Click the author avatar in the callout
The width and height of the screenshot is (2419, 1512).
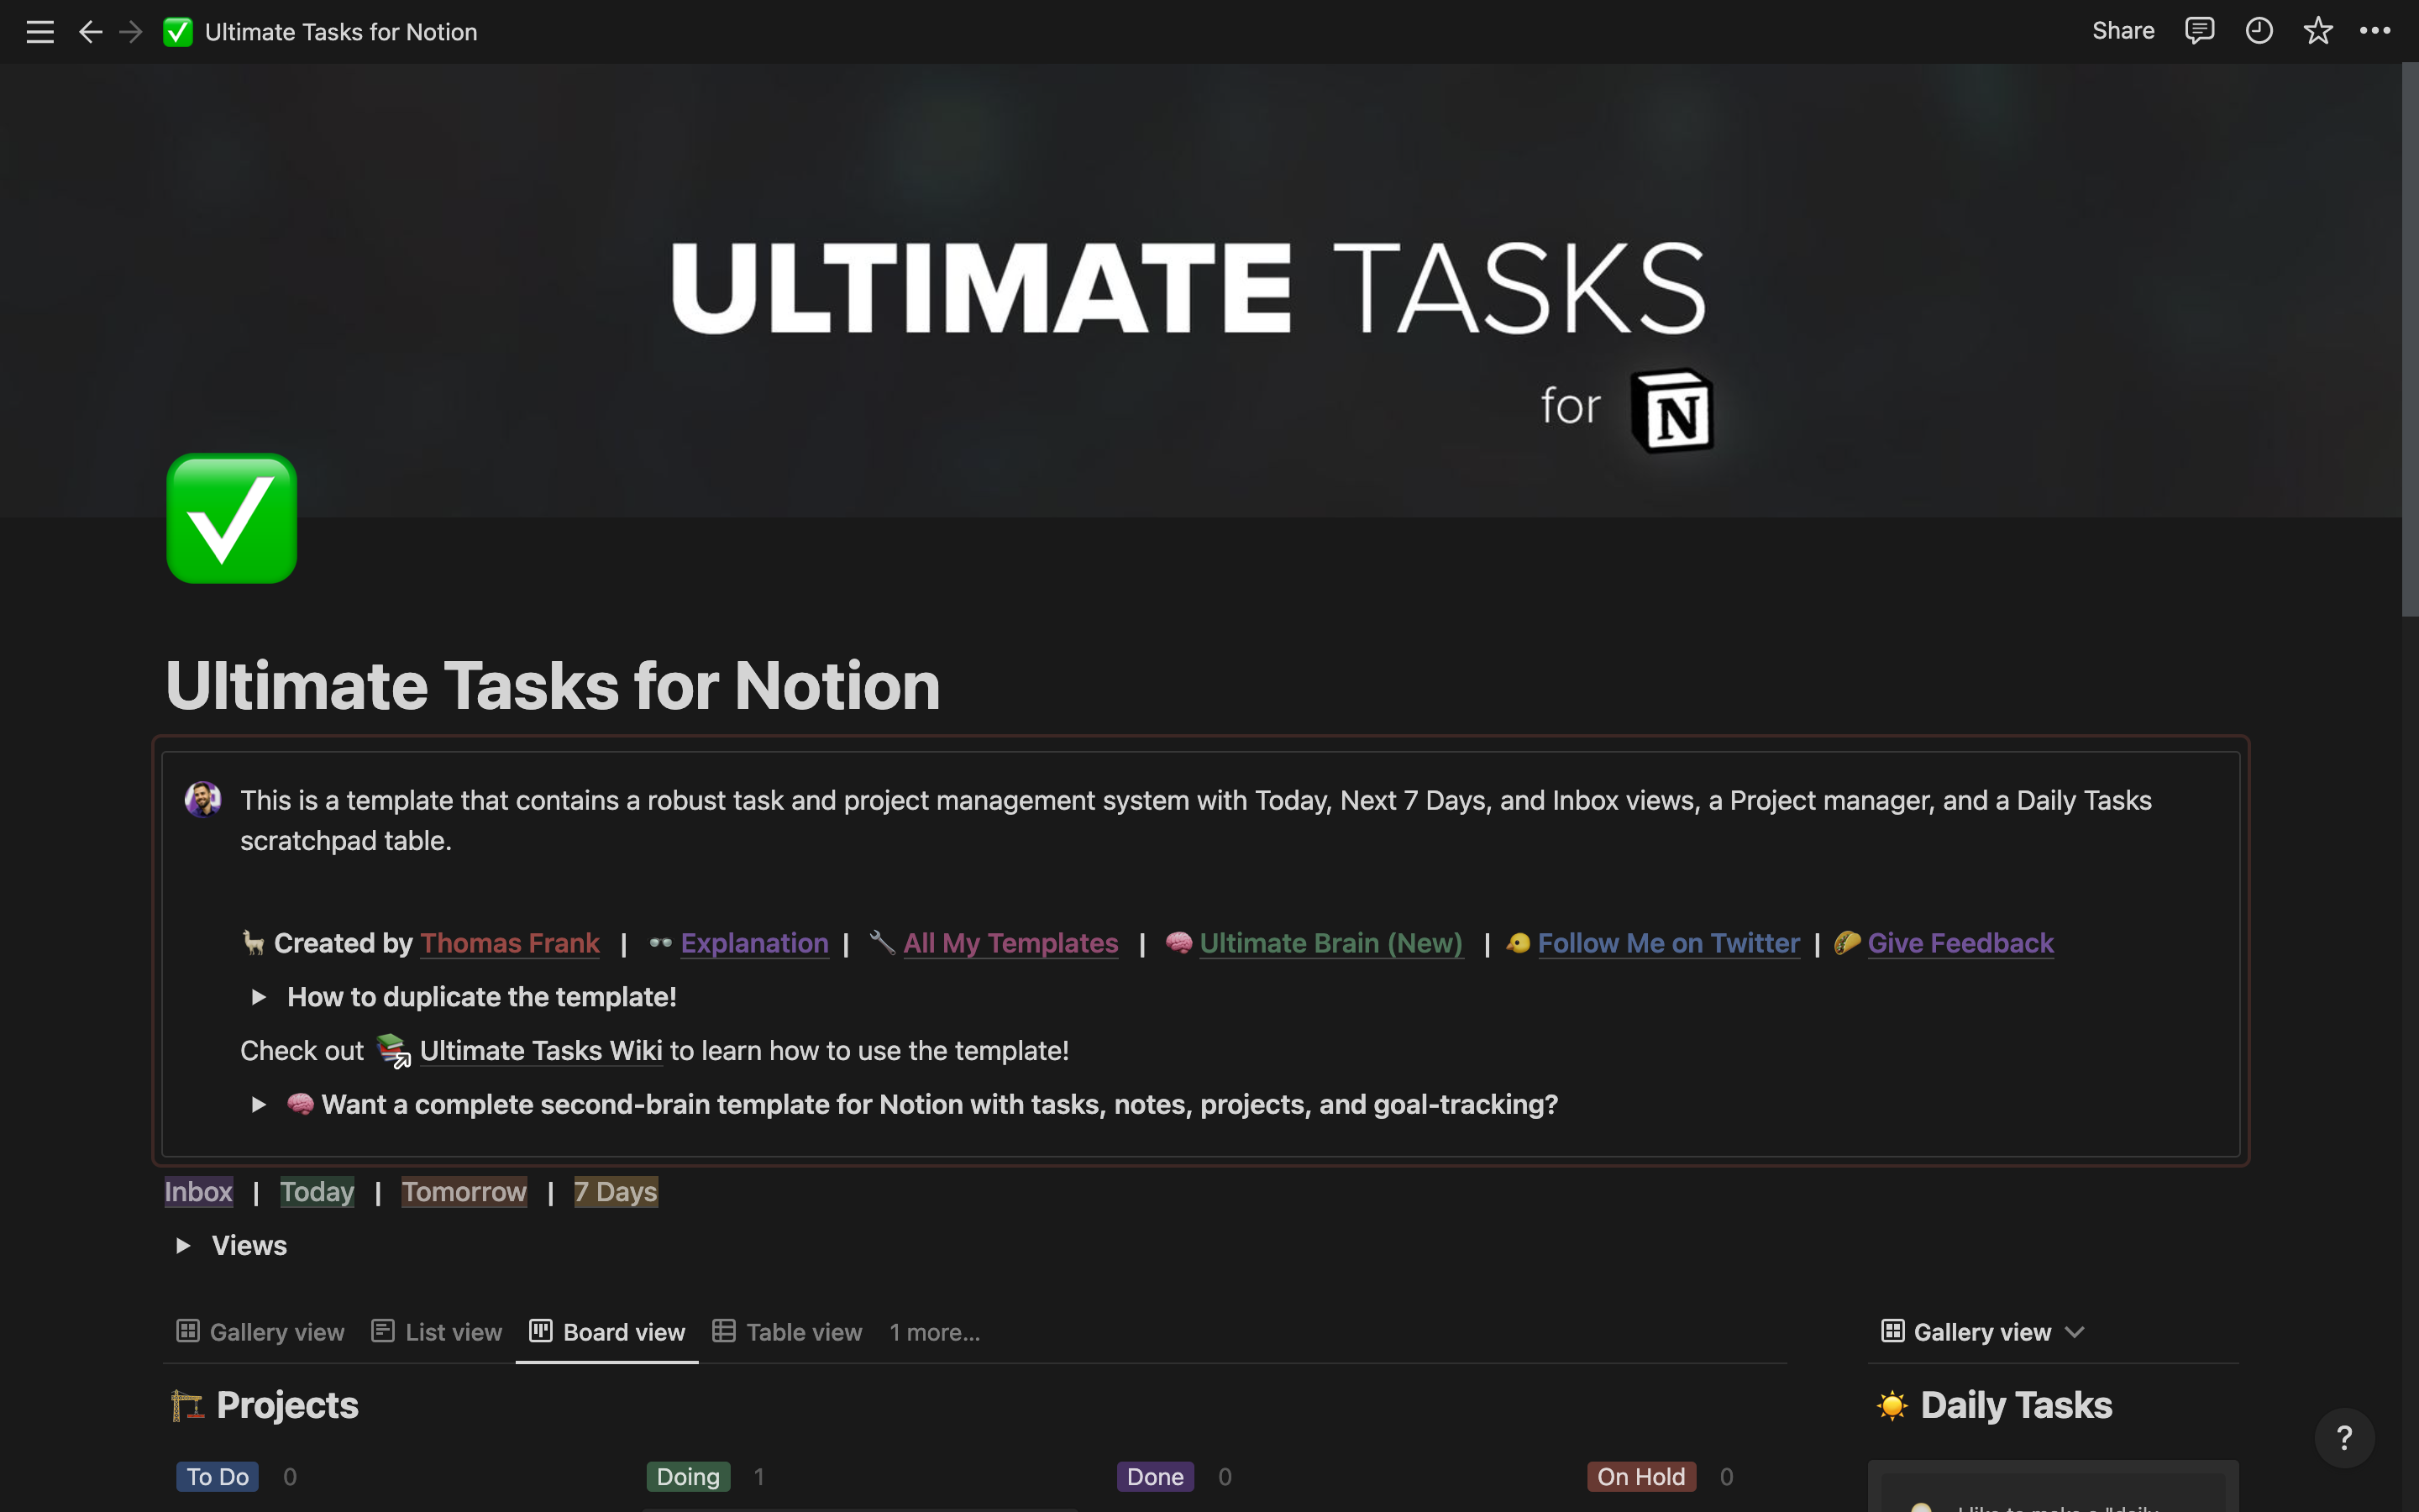[x=203, y=800]
